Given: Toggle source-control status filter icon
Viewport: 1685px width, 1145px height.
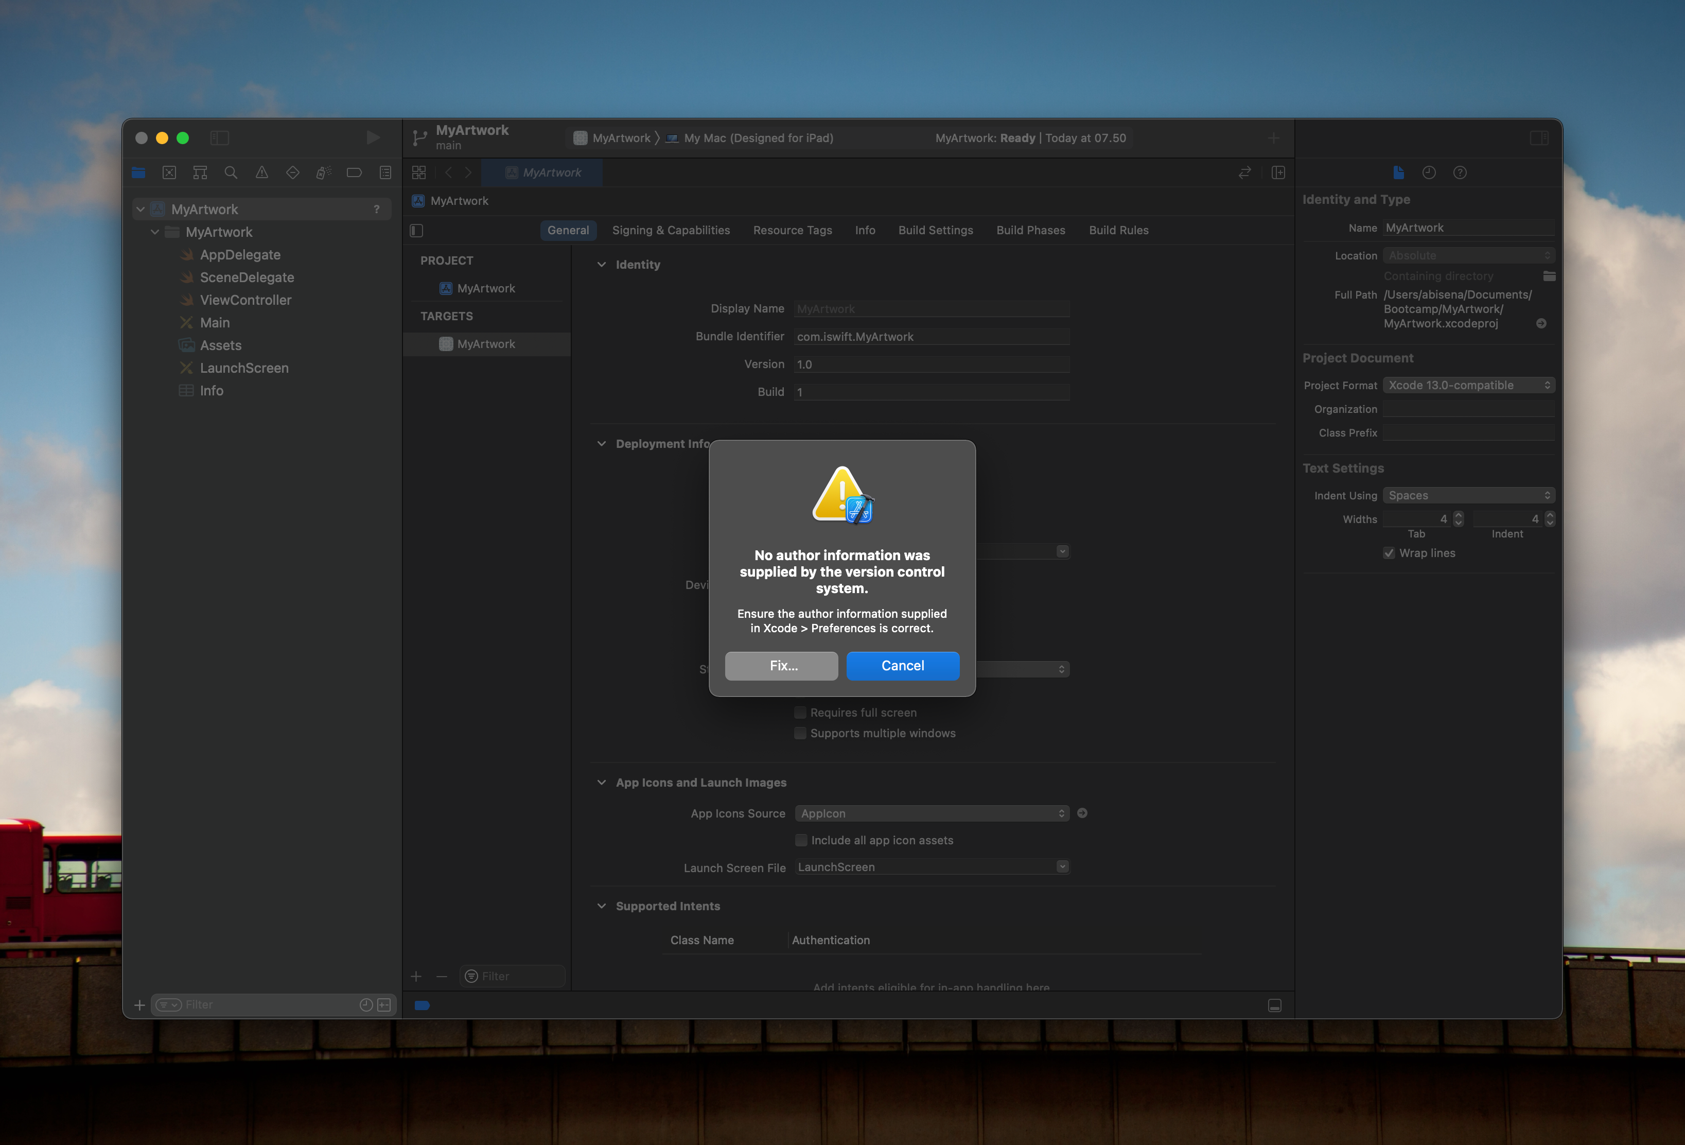Looking at the screenshot, I should [384, 1005].
